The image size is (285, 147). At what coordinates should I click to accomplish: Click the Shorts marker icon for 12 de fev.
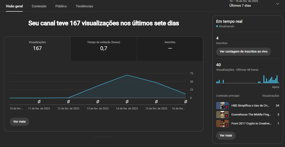click(x=68, y=102)
